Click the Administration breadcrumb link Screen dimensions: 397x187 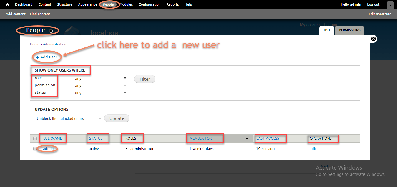pos(55,44)
